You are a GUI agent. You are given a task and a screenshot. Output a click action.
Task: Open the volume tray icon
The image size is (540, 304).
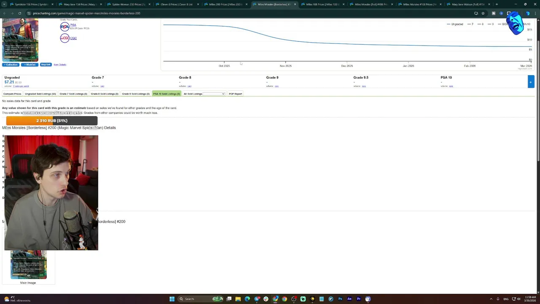tap(518, 299)
